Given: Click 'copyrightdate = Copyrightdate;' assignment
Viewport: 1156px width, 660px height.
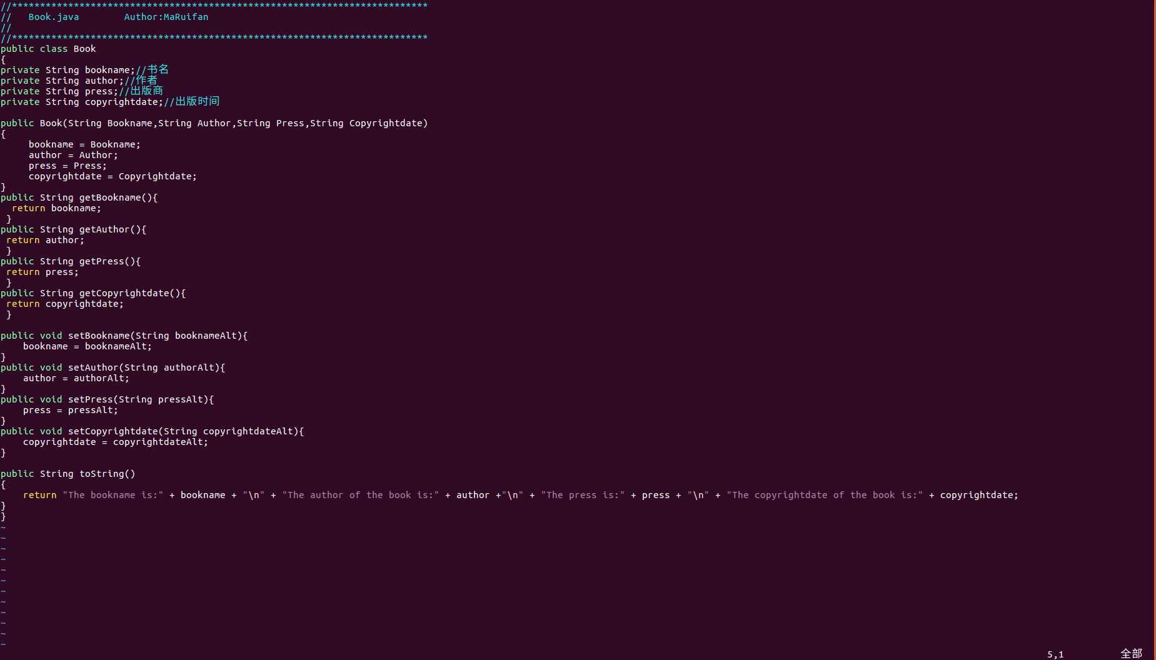Looking at the screenshot, I should click(x=113, y=176).
